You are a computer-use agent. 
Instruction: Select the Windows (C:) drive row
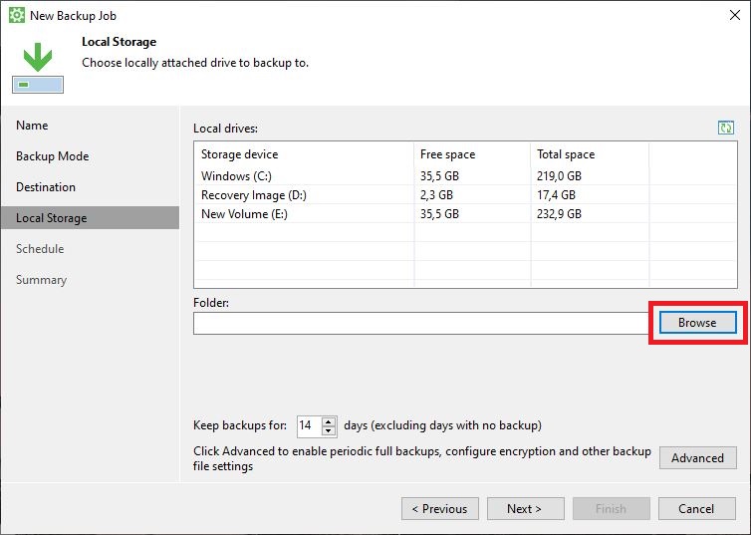[465, 175]
